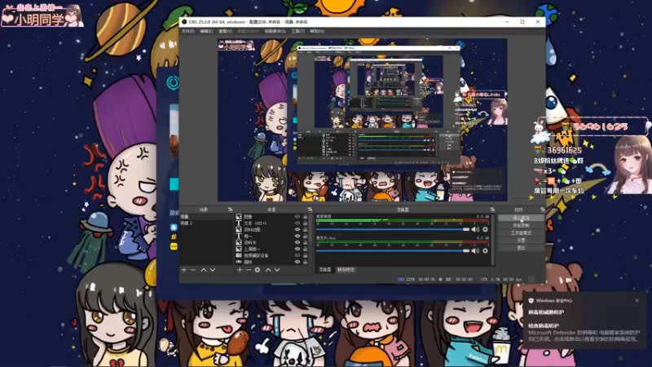Hide the 上周榜一 source with its eye icon

(297, 249)
